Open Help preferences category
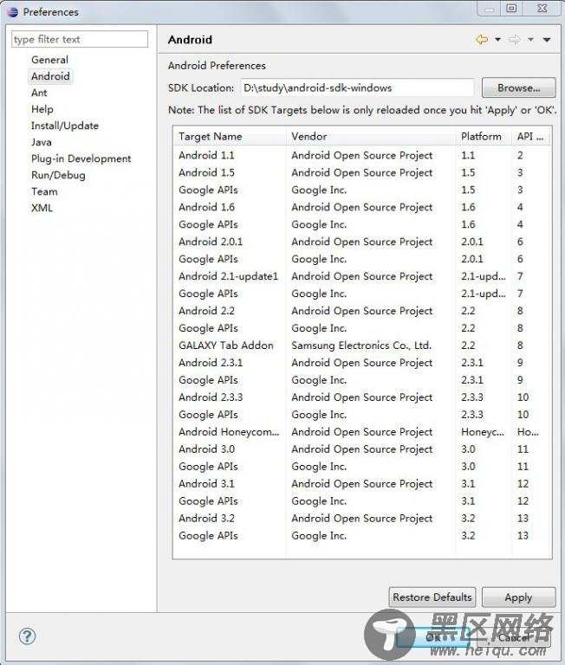565x665 pixels. tap(42, 109)
